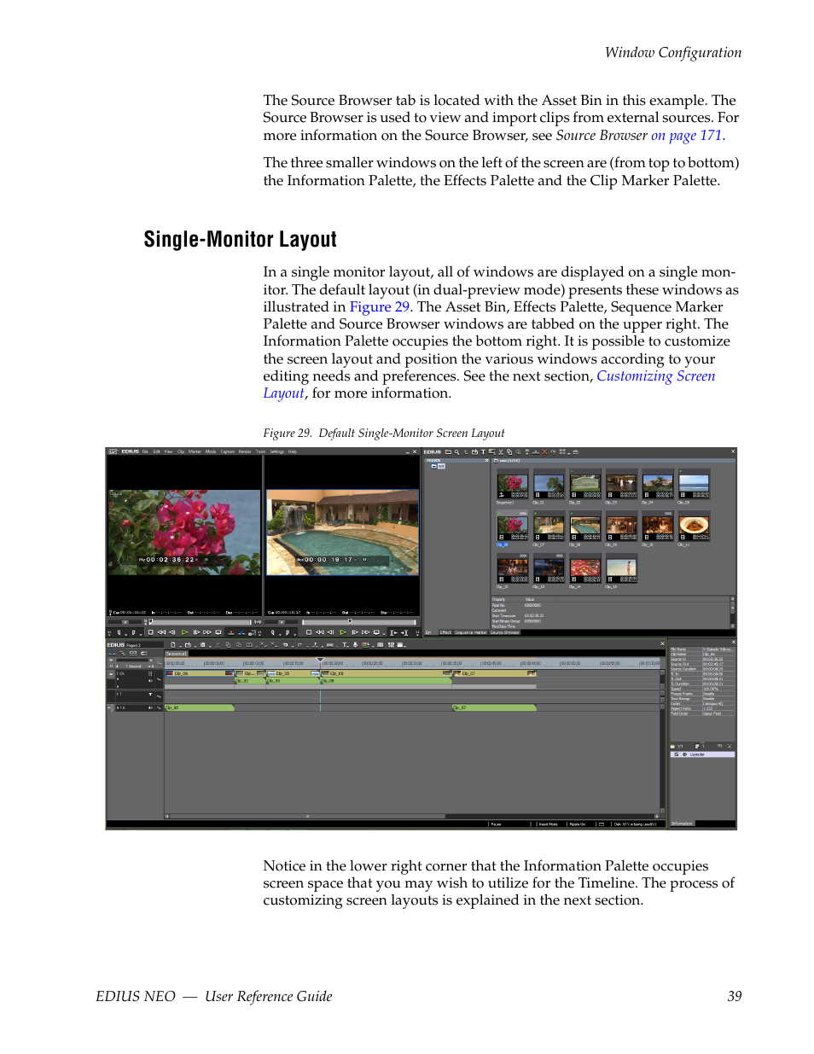
Task: Open the Edit menu in EDIUS
Action: pyautogui.click(x=156, y=451)
